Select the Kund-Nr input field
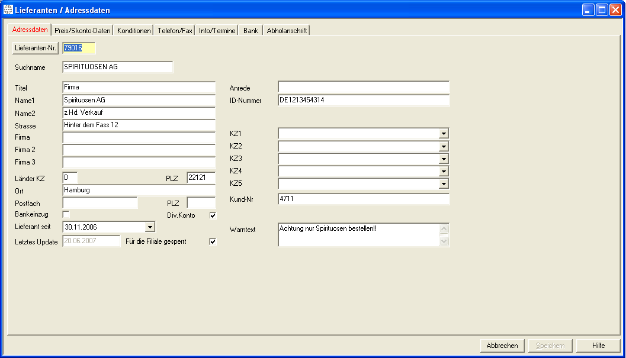Image resolution: width=626 pixels, height=358 pixels. [x=363, y=199]
